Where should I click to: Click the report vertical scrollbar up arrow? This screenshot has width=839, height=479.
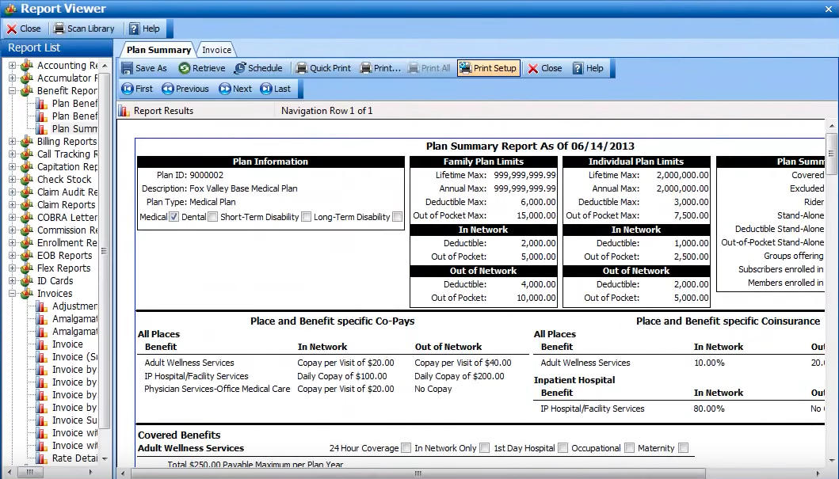[x=832, y=126]
